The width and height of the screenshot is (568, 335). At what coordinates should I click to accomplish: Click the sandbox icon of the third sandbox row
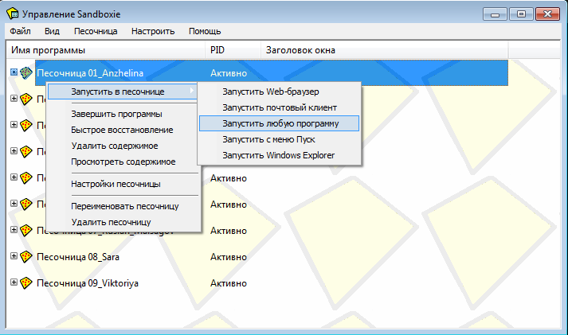[x=26, y=125]
